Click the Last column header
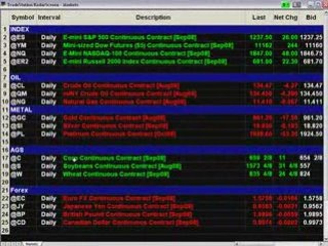The image size is (328, 246). [259, 17]
